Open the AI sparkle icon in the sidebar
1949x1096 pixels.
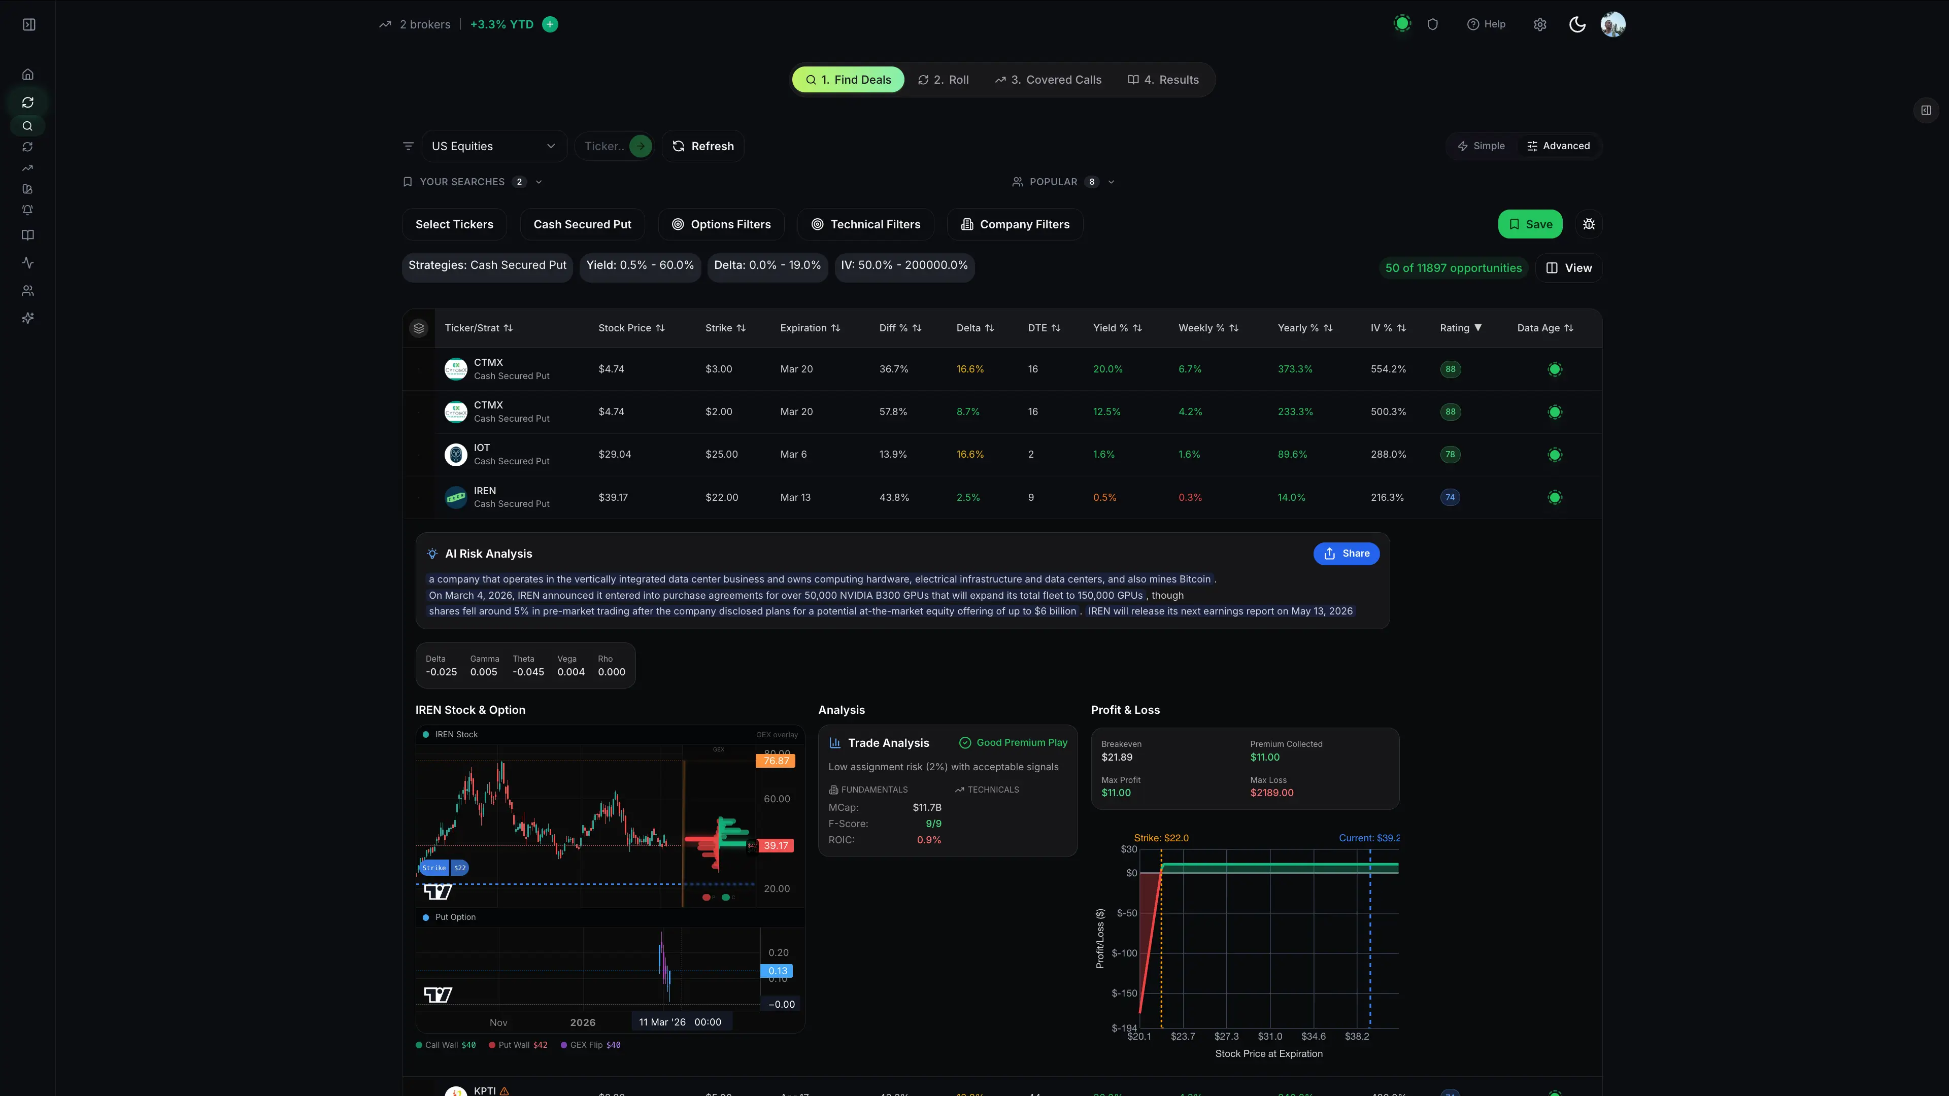pyautogui.click(x=28, y=319)
